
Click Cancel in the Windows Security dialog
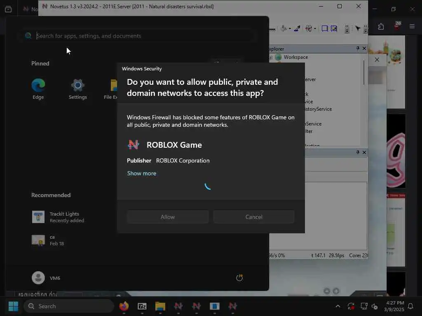pyautogui.click(x=254, y=217)
